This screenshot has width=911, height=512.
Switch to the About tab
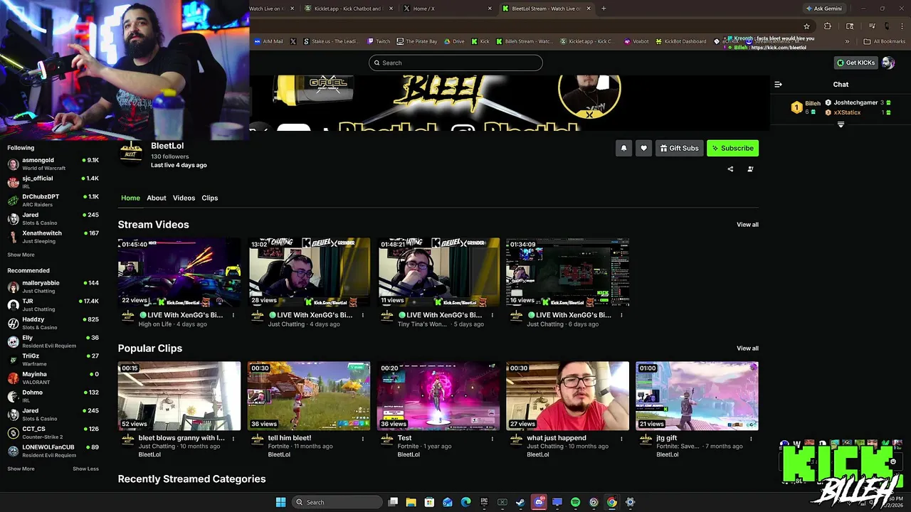coord(157,198)
